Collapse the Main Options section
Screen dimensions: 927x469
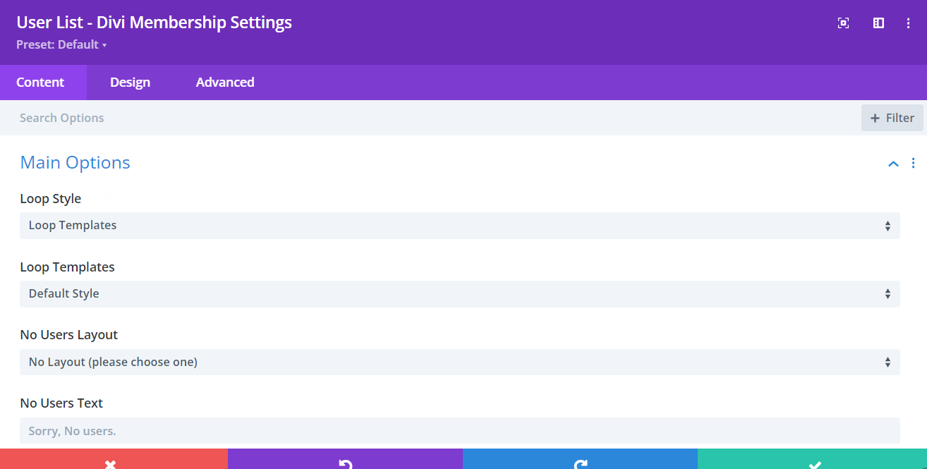pos(892,163)
